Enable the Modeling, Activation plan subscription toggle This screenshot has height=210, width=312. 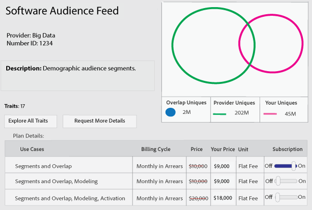tap(286, 197)
